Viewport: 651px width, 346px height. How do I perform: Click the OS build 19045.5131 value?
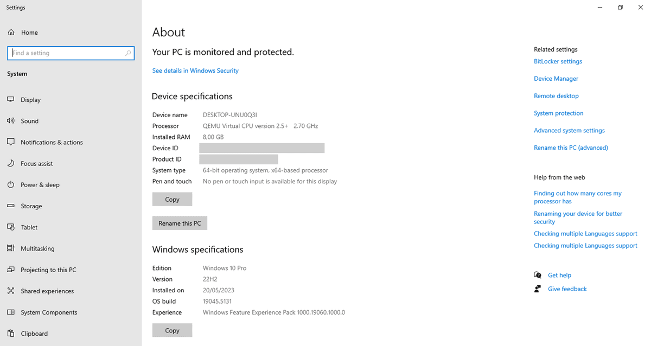[x=217, y=302]
